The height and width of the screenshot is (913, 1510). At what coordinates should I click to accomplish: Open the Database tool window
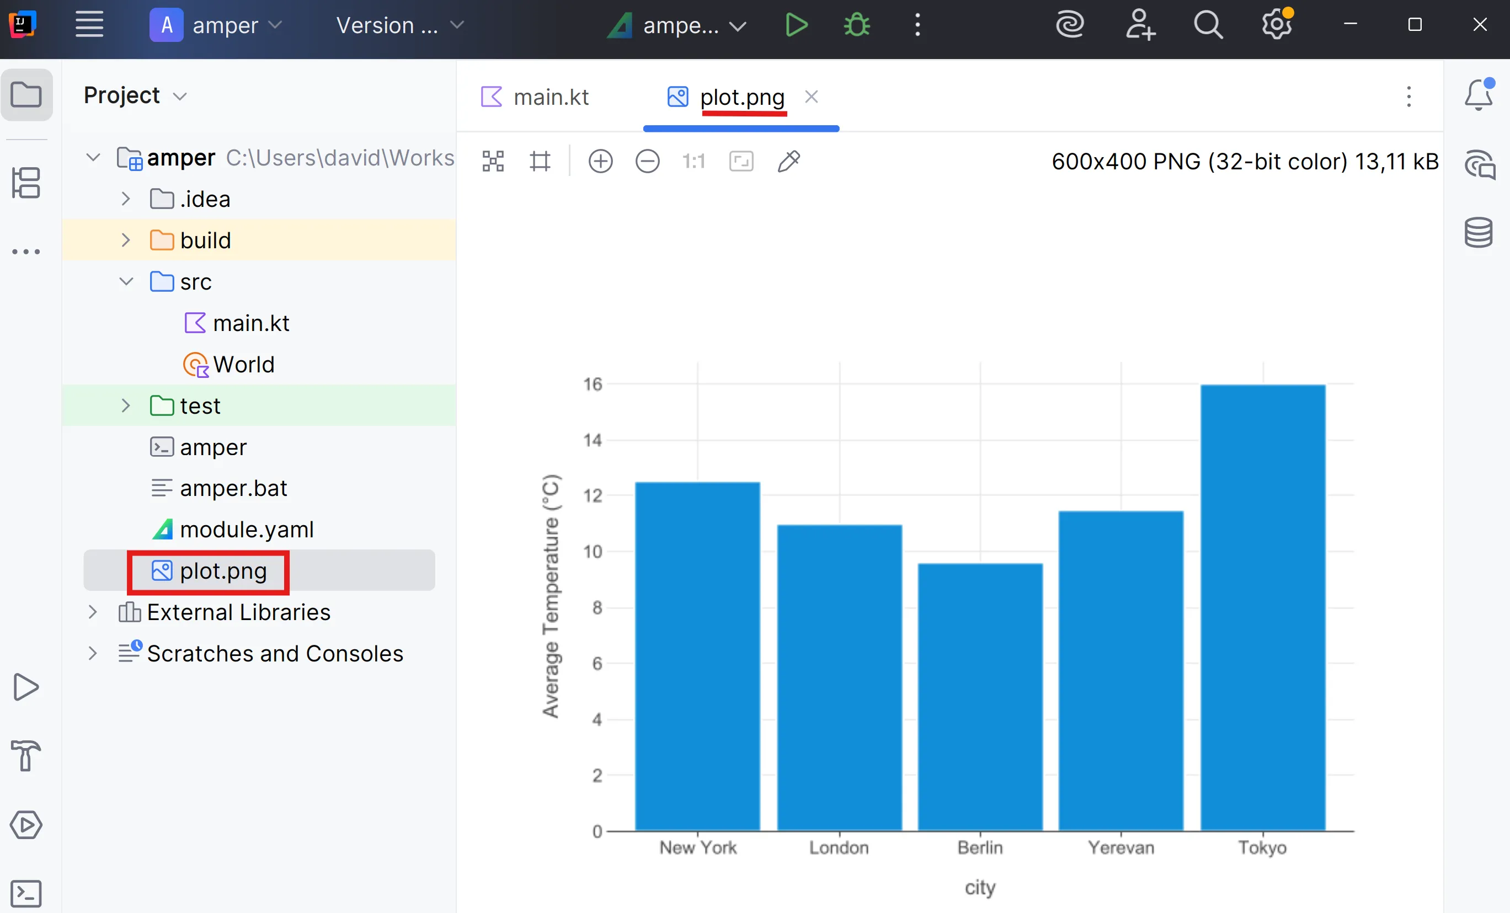point(1477,232)
